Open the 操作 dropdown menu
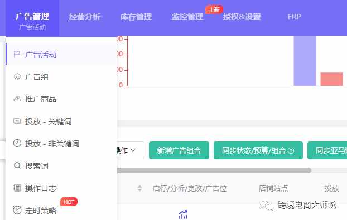The height and width of the screenshot is (220, 347). (131, 150)
